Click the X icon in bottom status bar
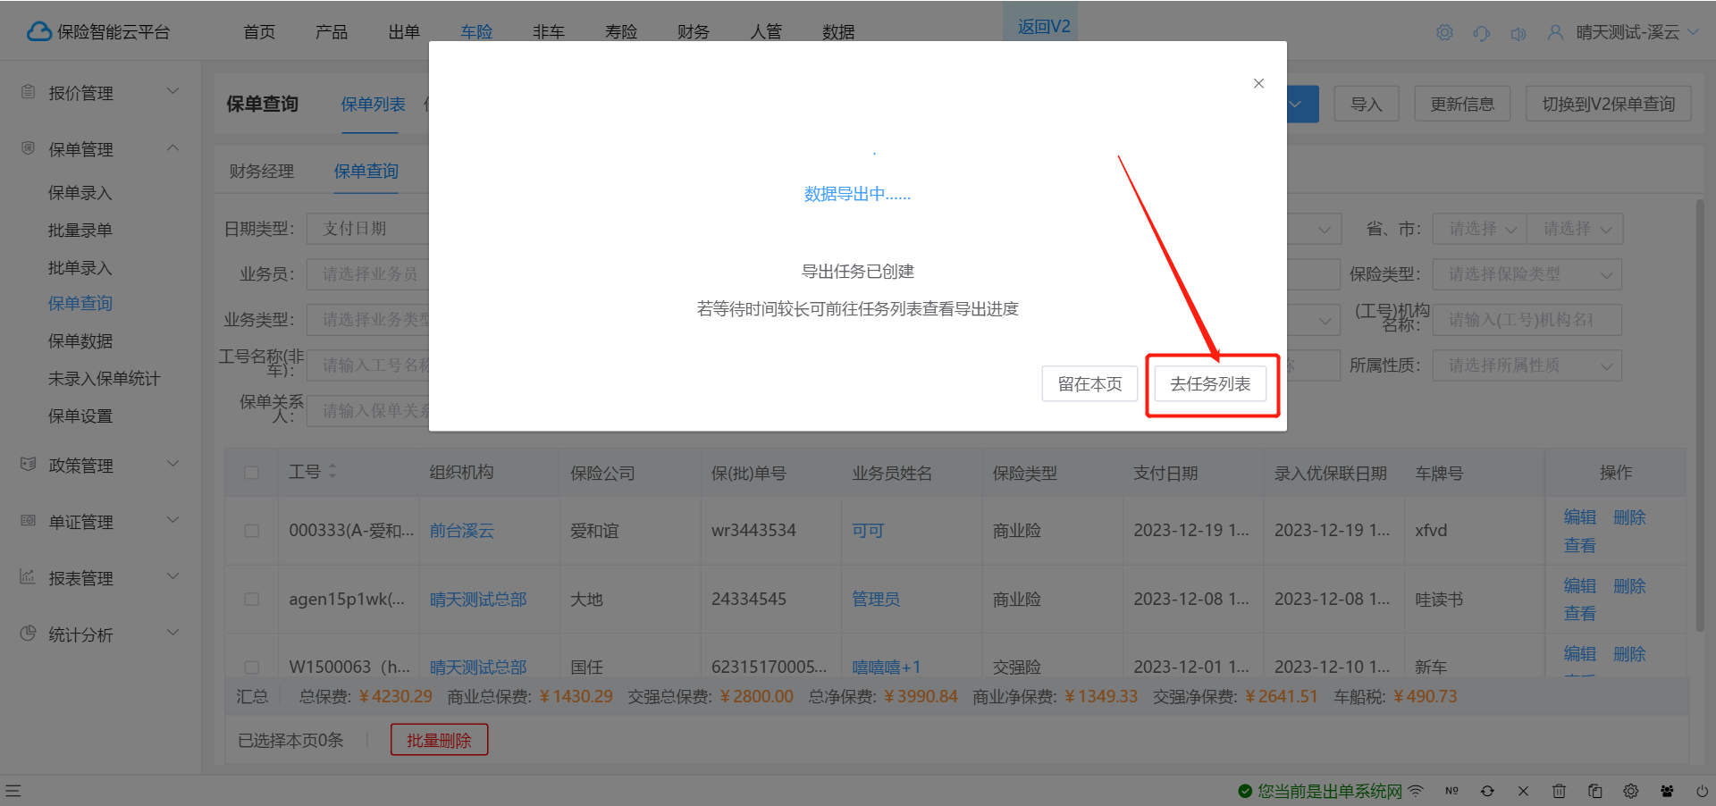Image resolution: width=1716 pixels, height=806 pixels. click(x=1523, y=791)
